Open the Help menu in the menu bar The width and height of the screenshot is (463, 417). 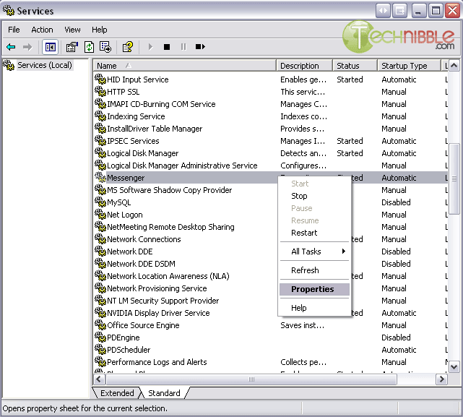point(100,30)
